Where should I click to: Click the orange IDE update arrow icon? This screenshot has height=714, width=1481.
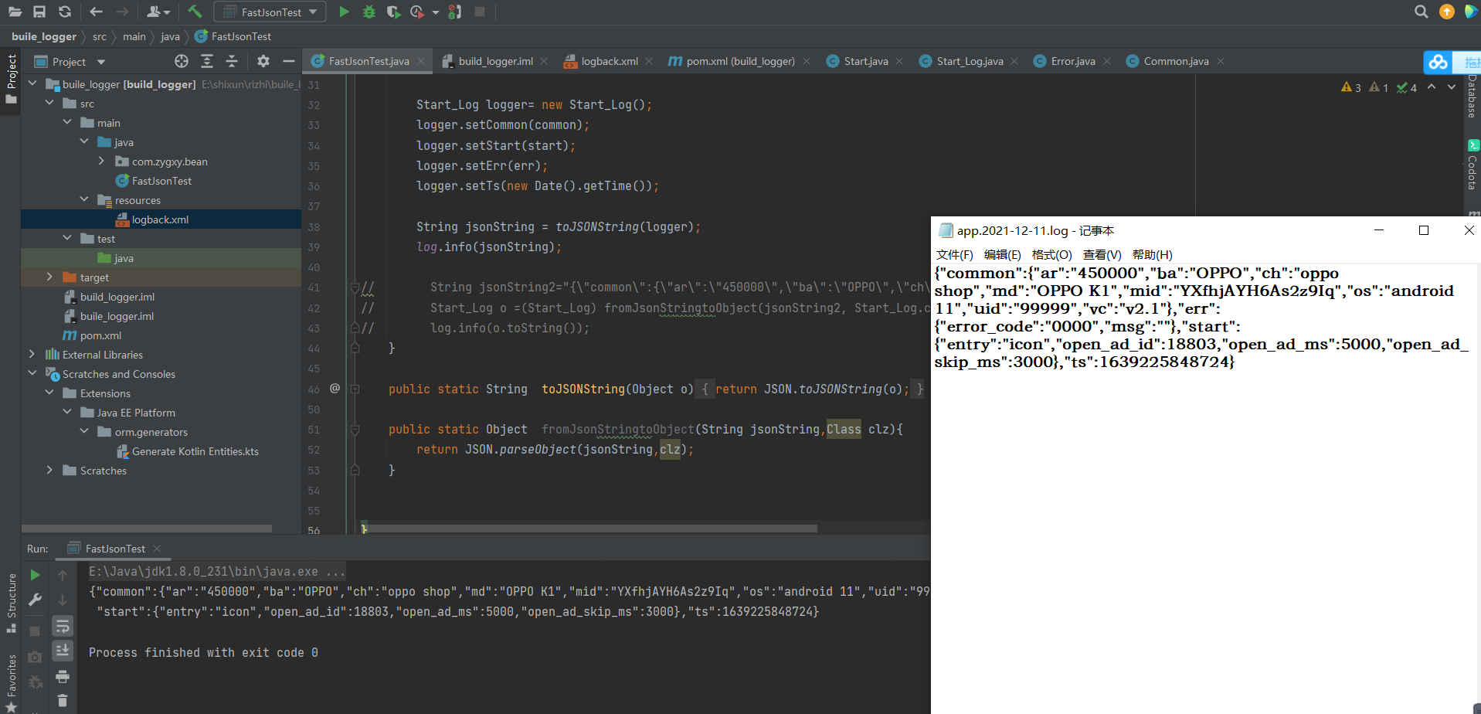(1447, 12)
